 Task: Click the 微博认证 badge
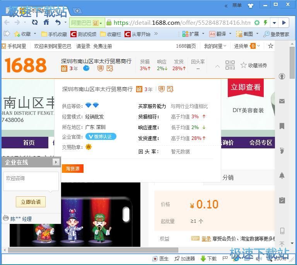pos(101,136)
